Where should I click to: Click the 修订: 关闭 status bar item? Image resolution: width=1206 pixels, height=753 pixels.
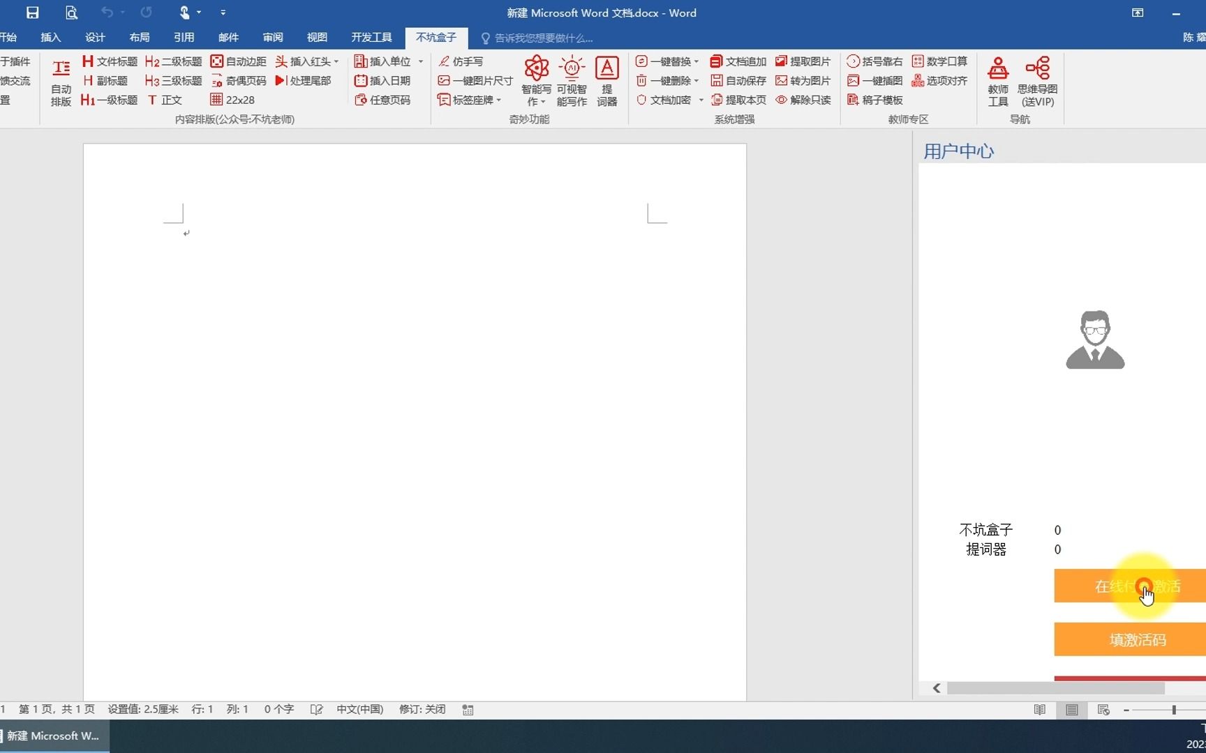point(422,709)
